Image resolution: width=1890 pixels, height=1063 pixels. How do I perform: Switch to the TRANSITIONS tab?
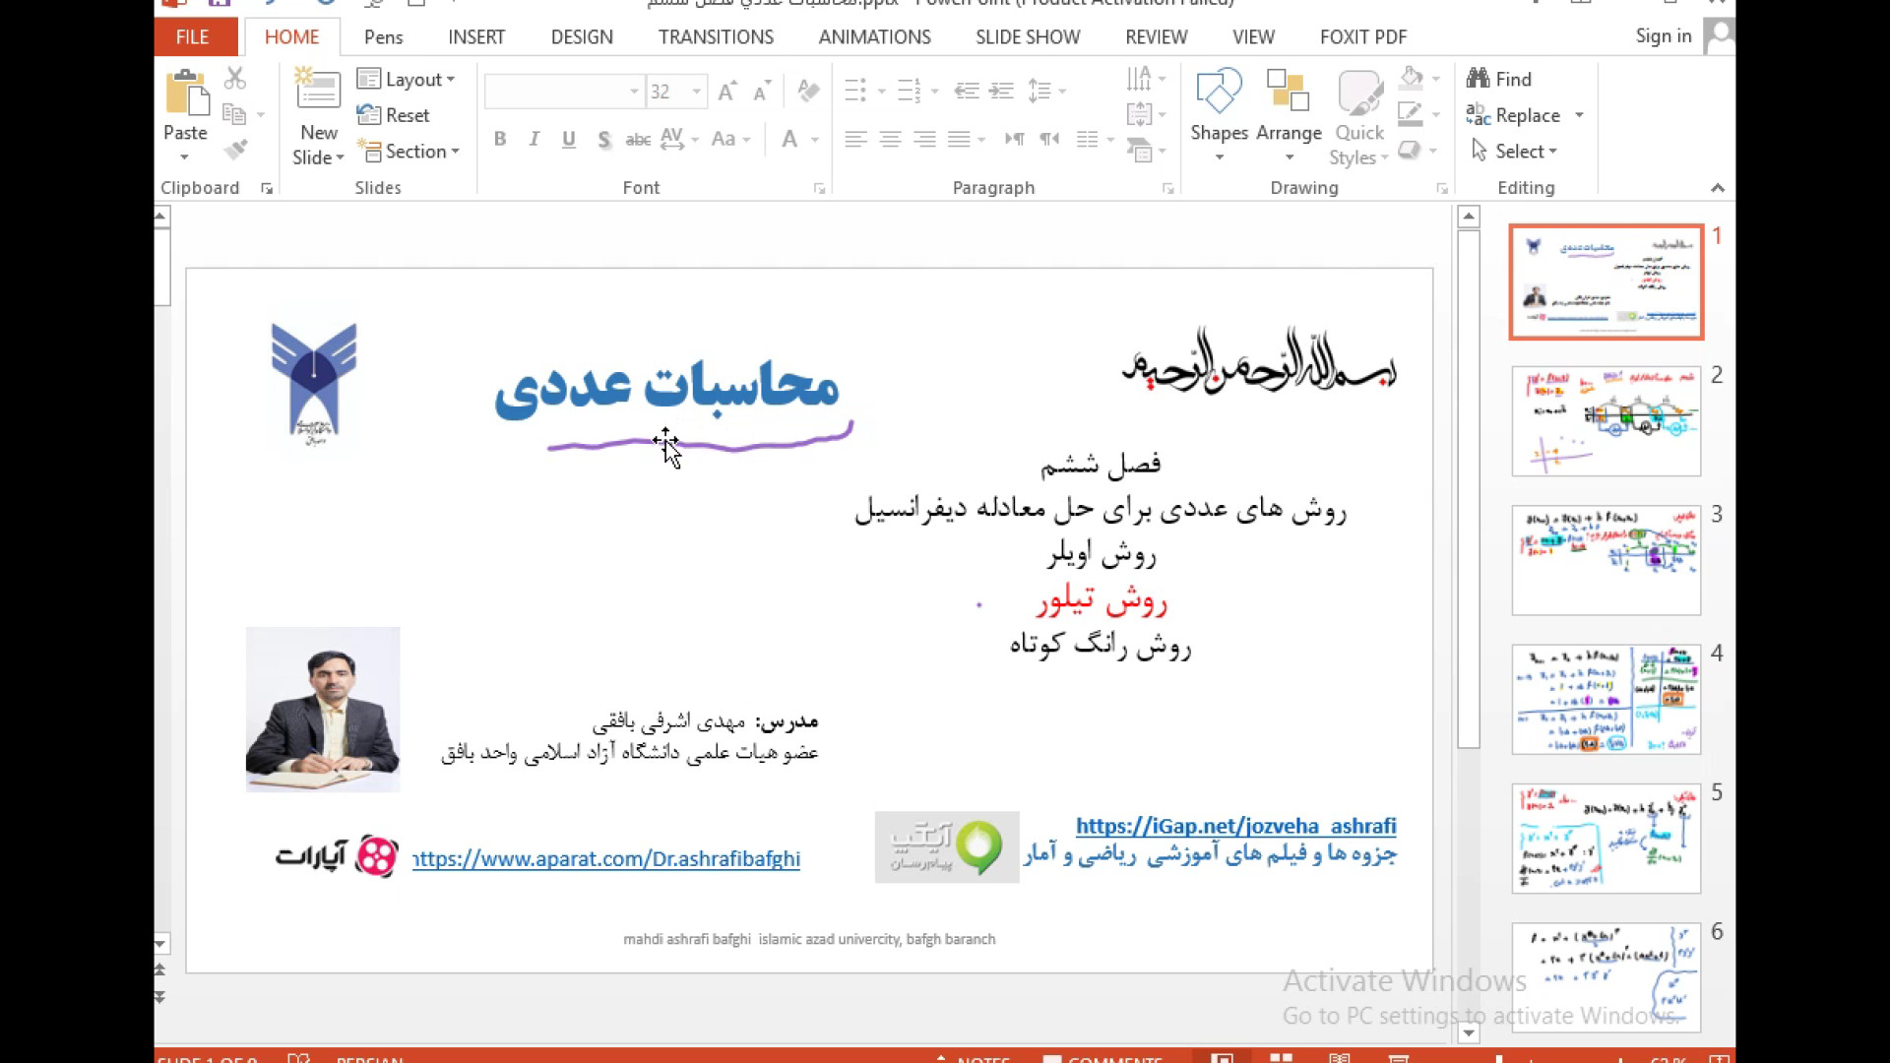(716, 37)
